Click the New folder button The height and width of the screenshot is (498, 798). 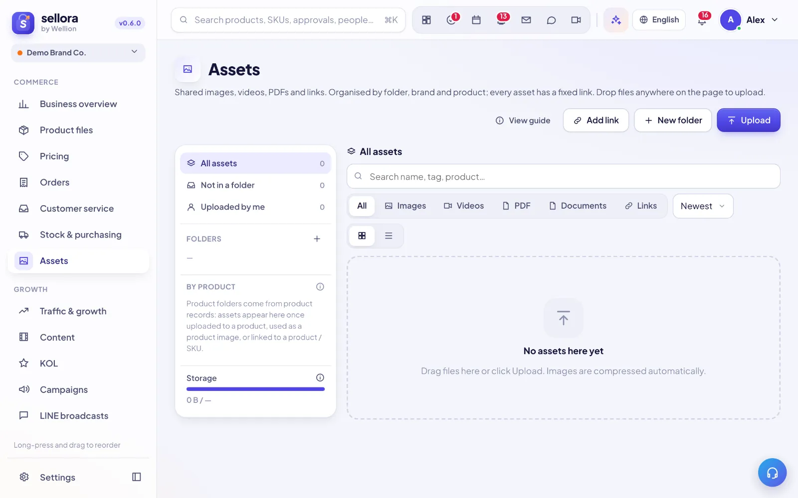tap(673, 121)
